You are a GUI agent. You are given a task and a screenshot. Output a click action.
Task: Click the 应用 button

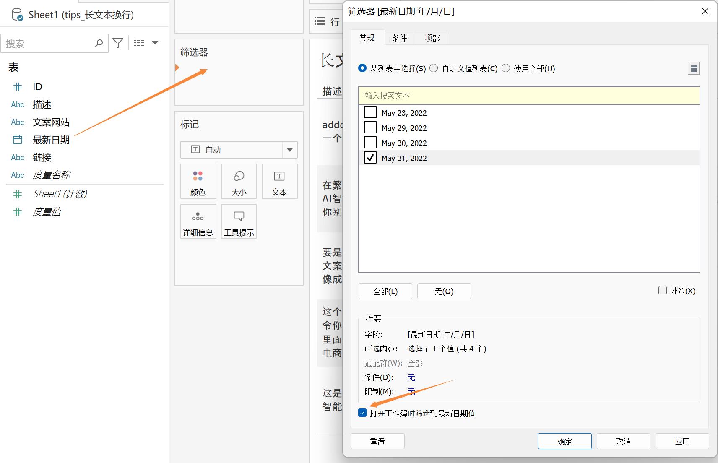(x=682, y=441)
